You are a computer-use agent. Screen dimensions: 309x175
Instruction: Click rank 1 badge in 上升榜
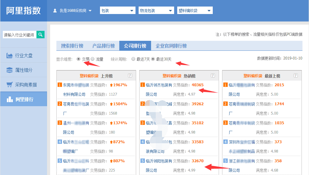[60, 85]
